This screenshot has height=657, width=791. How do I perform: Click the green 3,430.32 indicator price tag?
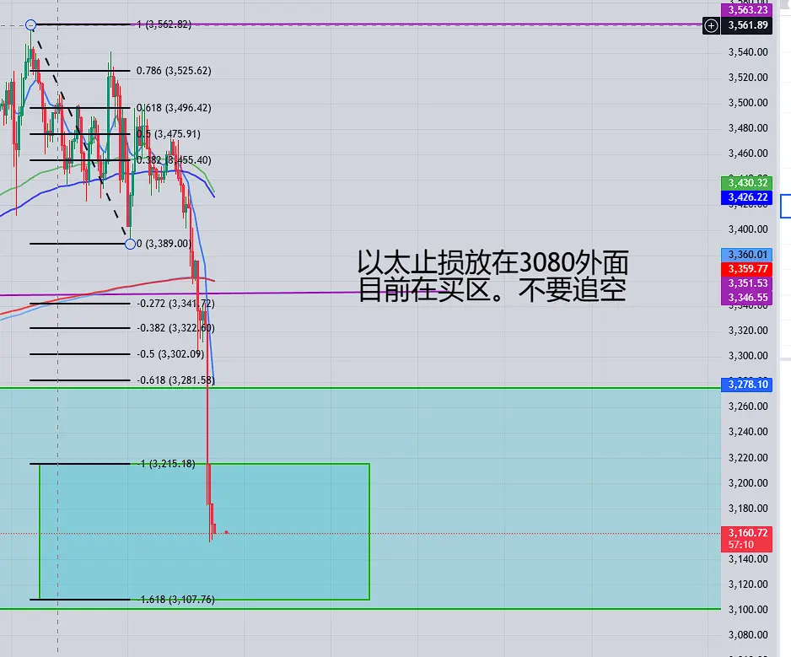pos(747,183)
